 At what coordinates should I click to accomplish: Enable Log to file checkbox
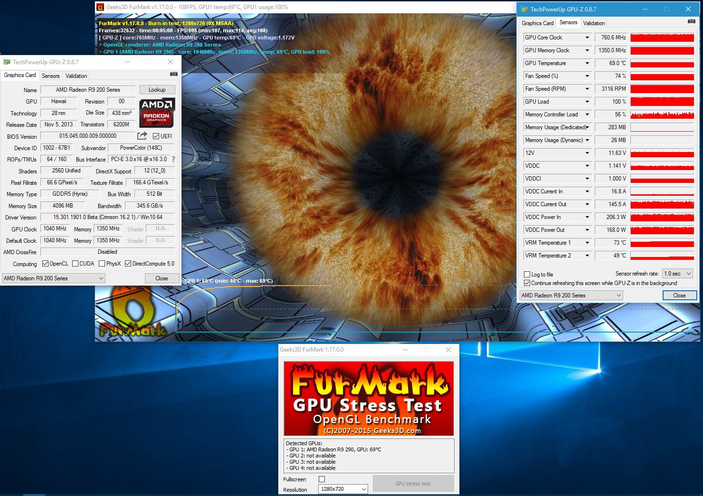click(527, 275)
